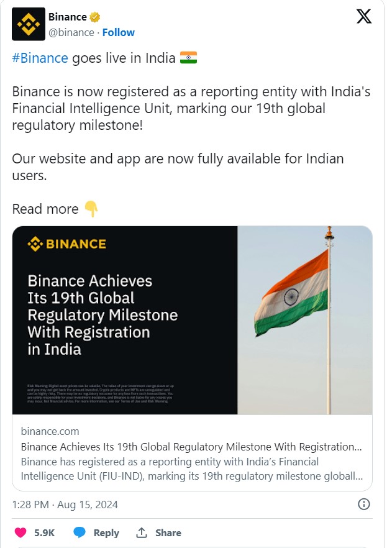
Task: Follow the Binance account
Action: point(118,32)
